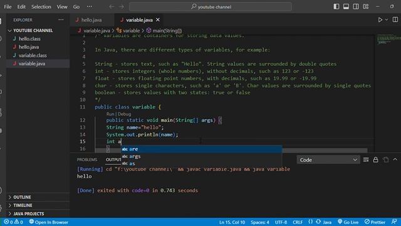Click the youtube channel search bar
The height and width of the screenshot is (226, 401).
[211, 7]
